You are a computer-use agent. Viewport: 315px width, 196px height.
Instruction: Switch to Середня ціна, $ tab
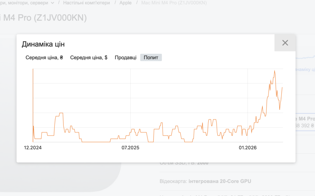click(x=89, y=57)
